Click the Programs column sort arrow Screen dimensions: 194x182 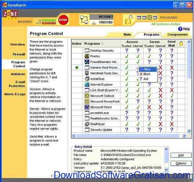[102, 44]
